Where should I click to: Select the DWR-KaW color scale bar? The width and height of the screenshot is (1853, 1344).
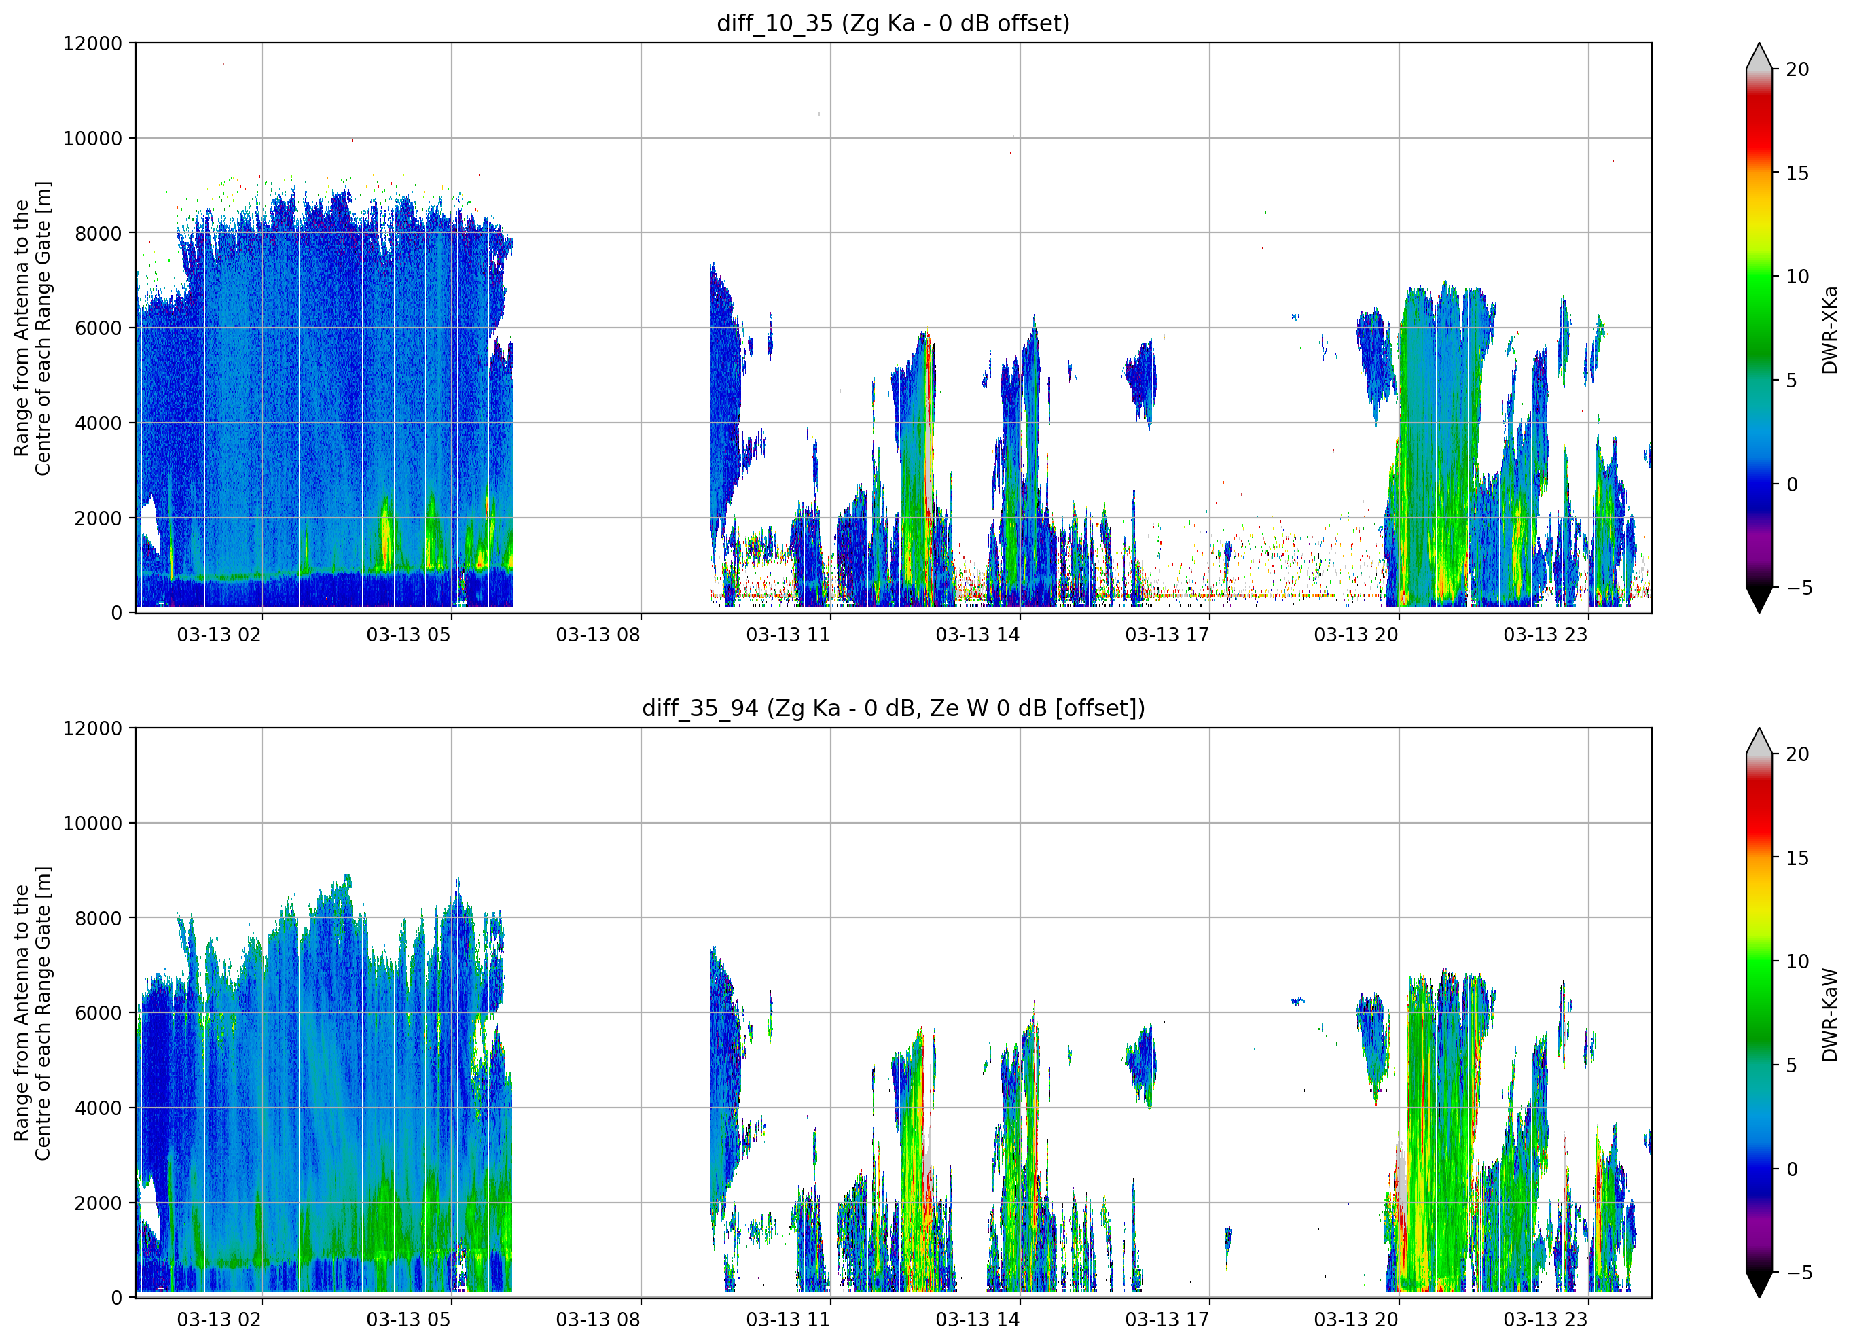coord(1759,1013)
